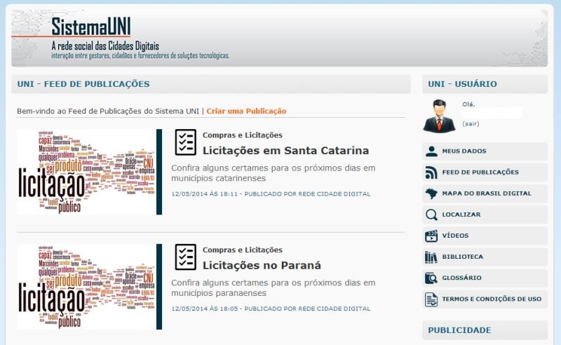
Task: Open the Vídeos section
Action: pos(485,236)
